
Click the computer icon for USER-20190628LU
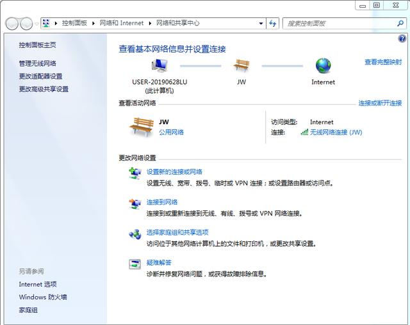tap(160, 65)
